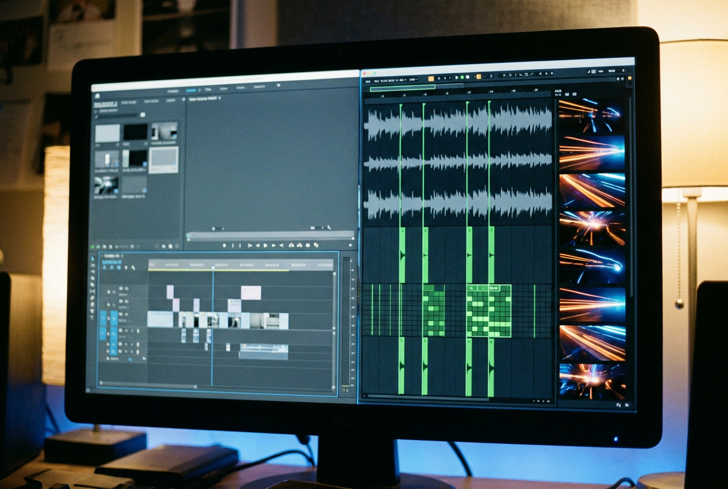Open the program monitor zoom level dropdown
Viewport: 728px width, 489px height.
[218, 228]
